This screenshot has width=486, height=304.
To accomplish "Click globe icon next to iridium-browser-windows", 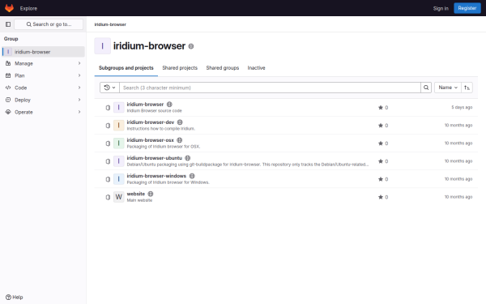I will (192, 176).
